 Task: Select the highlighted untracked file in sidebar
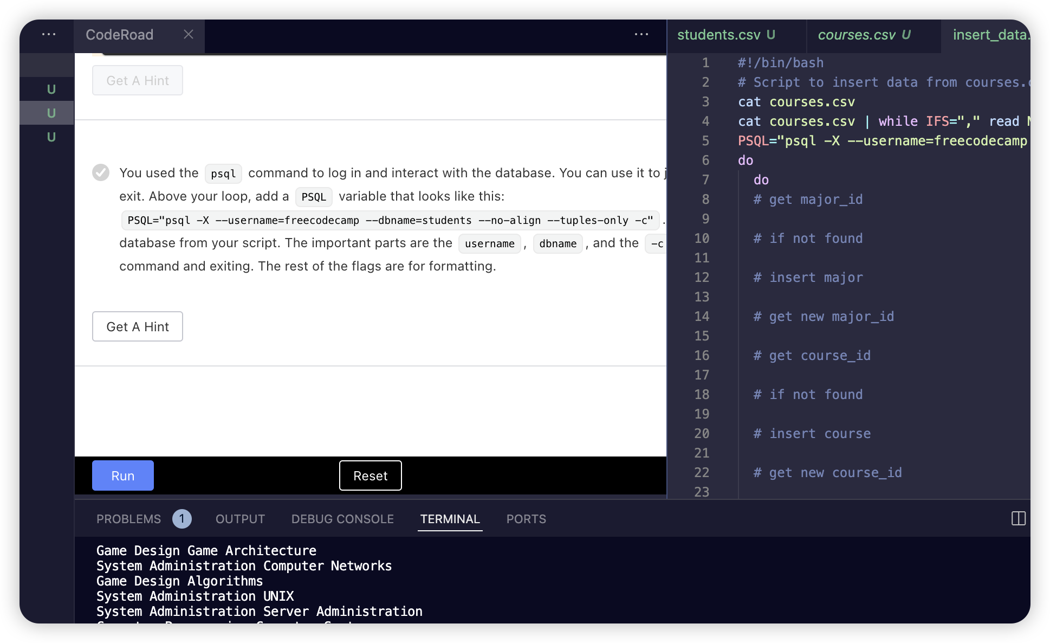[x=51, y=113]
